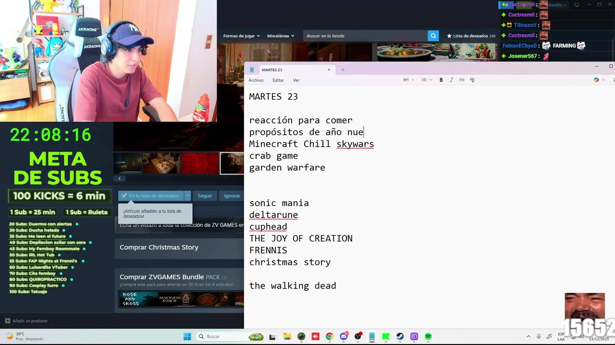The image size is (615, 345).
Task: Uncheck the En tu lista de deseados box
Action: tap(124, 195)
